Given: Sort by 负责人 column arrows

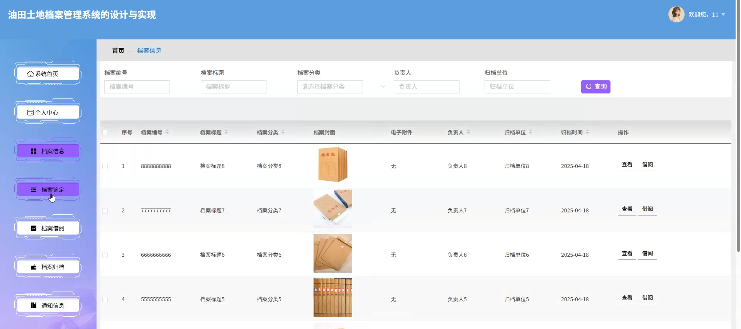Looking at the screenshot, I should (x=468, y=132).
